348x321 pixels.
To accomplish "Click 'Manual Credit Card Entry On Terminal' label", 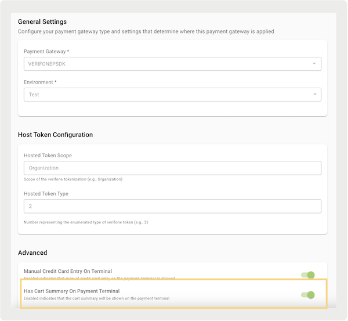I will pyautogui.click(x=68, y=271).
